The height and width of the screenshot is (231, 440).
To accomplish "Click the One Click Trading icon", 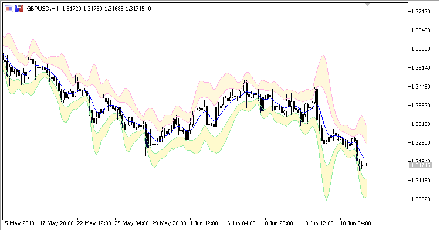I will tap(19, 9).
